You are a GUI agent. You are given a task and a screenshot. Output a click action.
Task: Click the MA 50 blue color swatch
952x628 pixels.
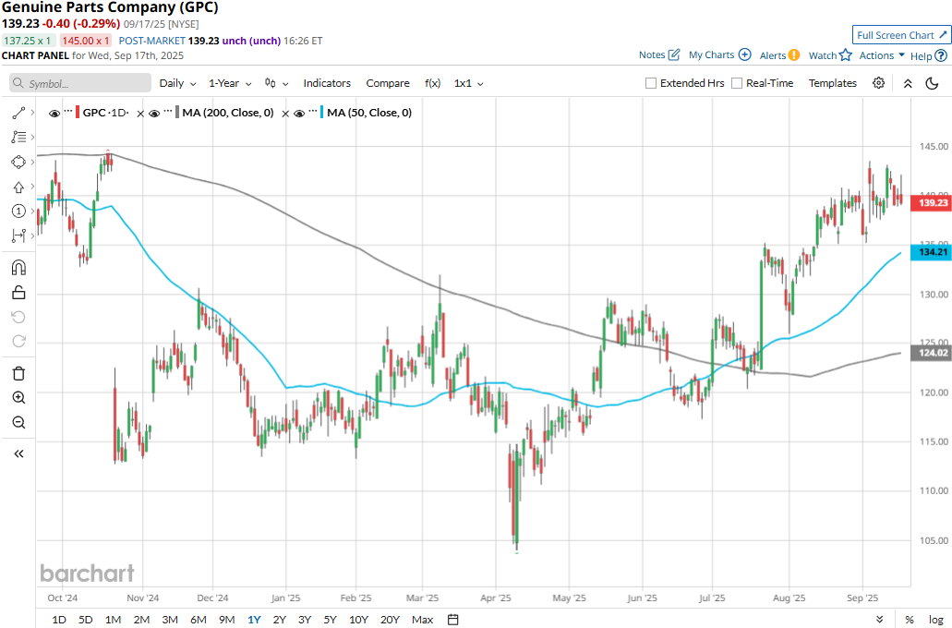[321, 113]
